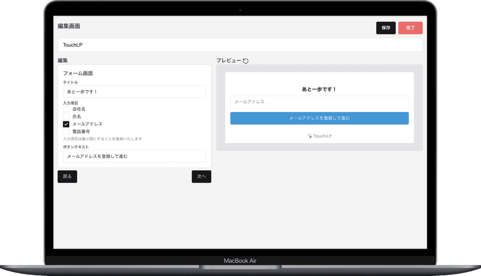Image resolution: width=481 pixels, height=276 pixels.
Task: Click the gray 入力項目は最小限に hint text
Action: (x=102, y=139)
